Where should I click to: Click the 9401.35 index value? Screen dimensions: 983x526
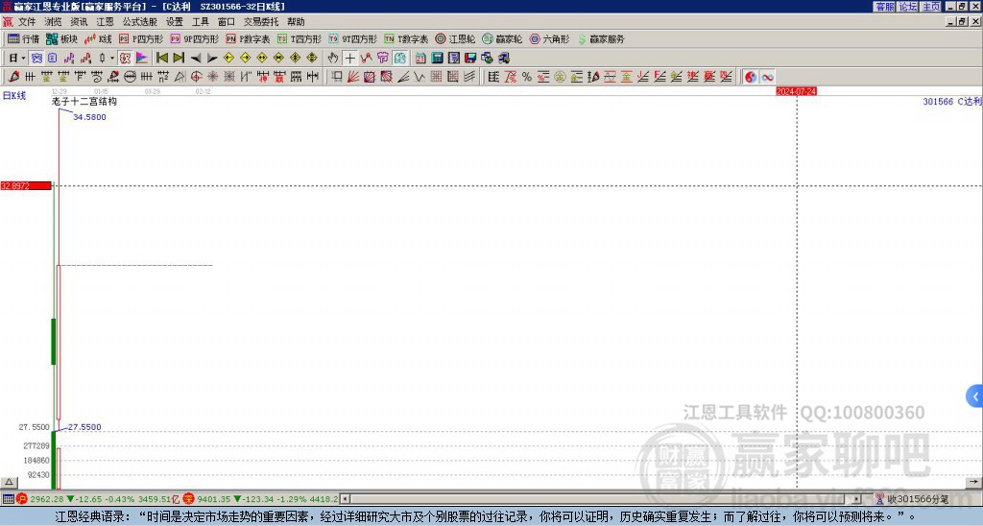[x=214, y=499]
